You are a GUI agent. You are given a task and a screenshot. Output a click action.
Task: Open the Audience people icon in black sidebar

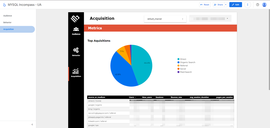click(76, 29)
